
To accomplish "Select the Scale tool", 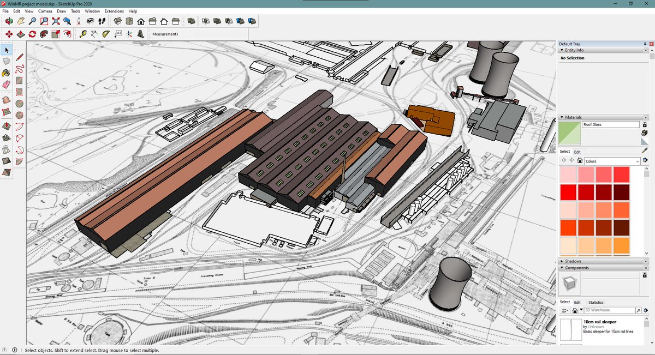I will click(56, 34).
